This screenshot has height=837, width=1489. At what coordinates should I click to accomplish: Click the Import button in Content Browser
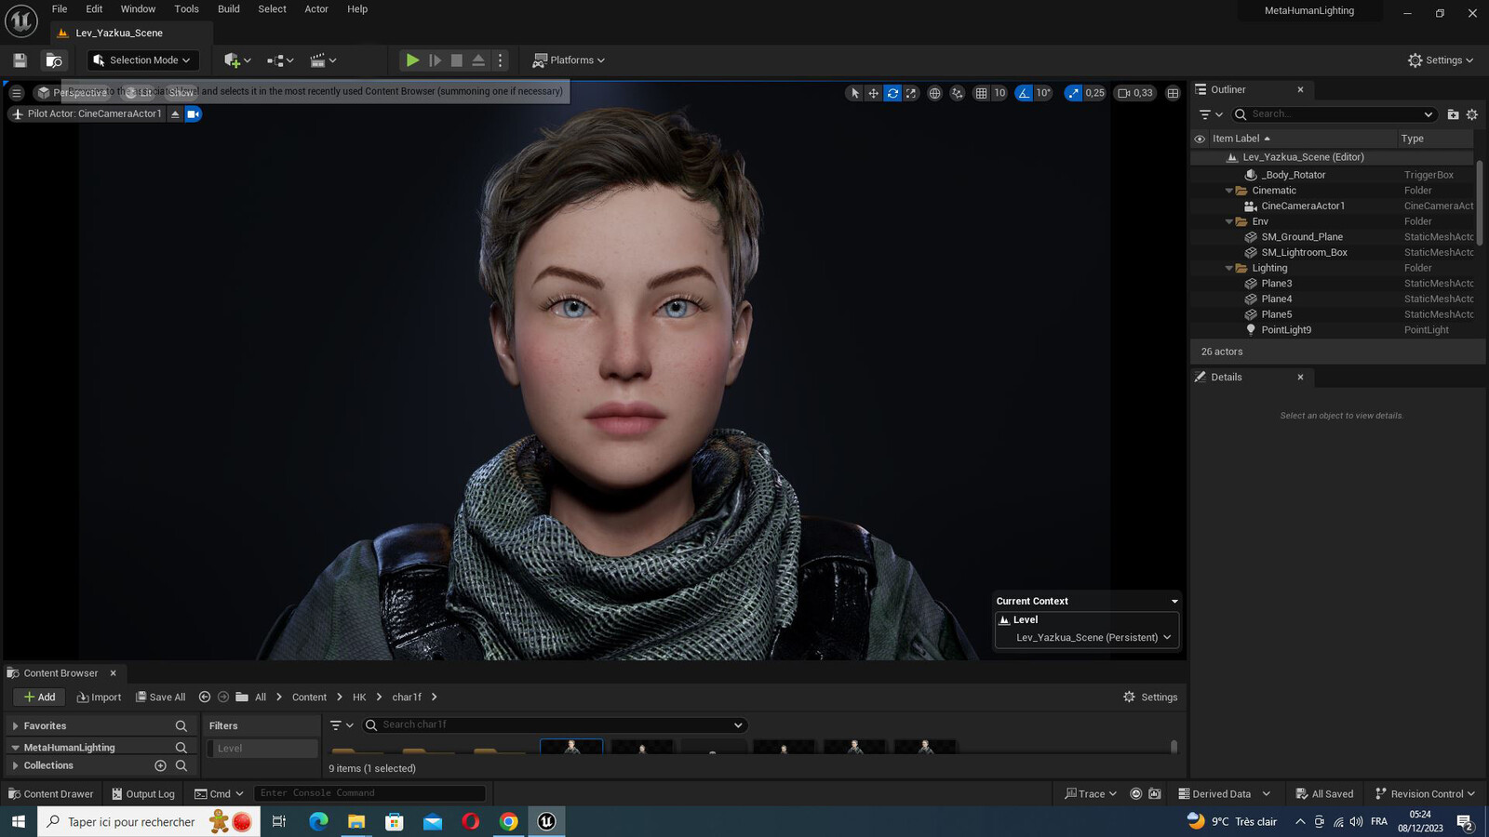pyautogui.click(x=99, y=697)
